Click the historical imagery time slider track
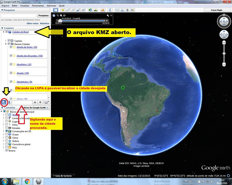Image resolution: width=232 pixels, height=185 pixels. [x=83, y=21]
